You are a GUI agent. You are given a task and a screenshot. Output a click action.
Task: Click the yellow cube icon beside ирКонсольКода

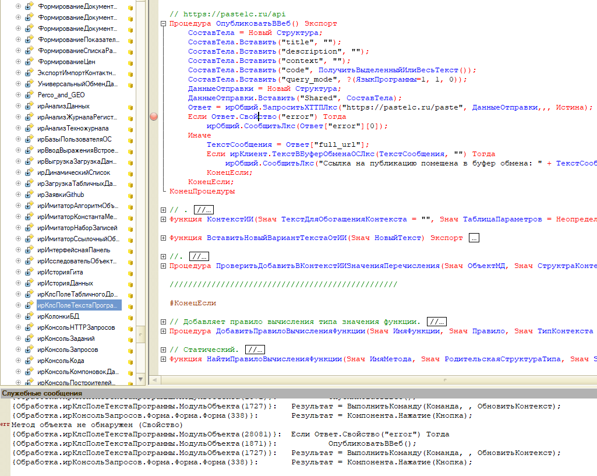coord(130,361)
